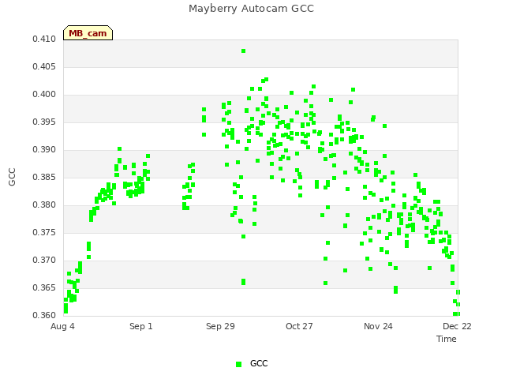The height and width of the screenshot is (379, 505).
Task: Click the 0.400 y-axis value
Action: pyautogui.click(x=44, y=95)
